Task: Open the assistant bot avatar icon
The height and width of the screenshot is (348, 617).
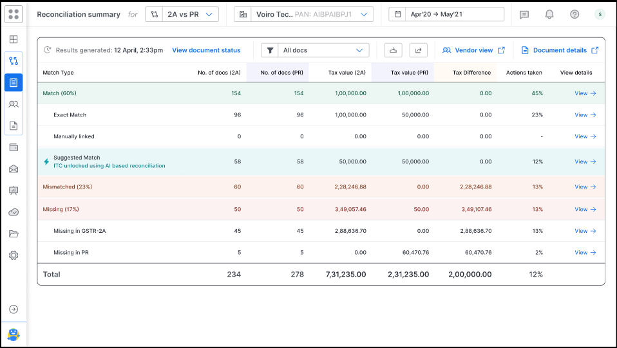Action: tap(14, 334)
